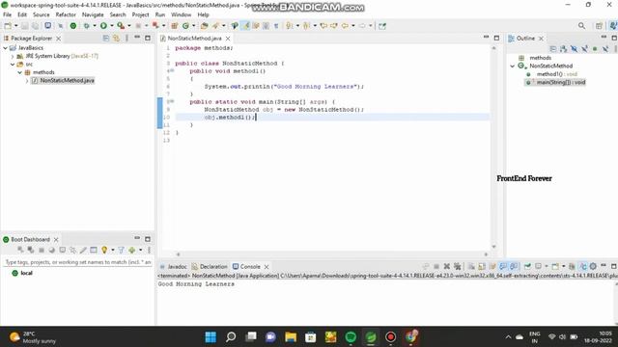Image resolution: width=618 pixels, height=347 pixels.
Task: Open the Navigate menu
Action: coord(93,14)
